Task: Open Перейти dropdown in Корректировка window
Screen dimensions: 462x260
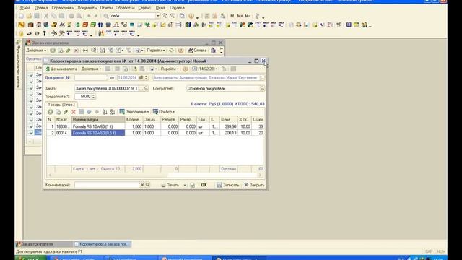Action: (170, 69)
